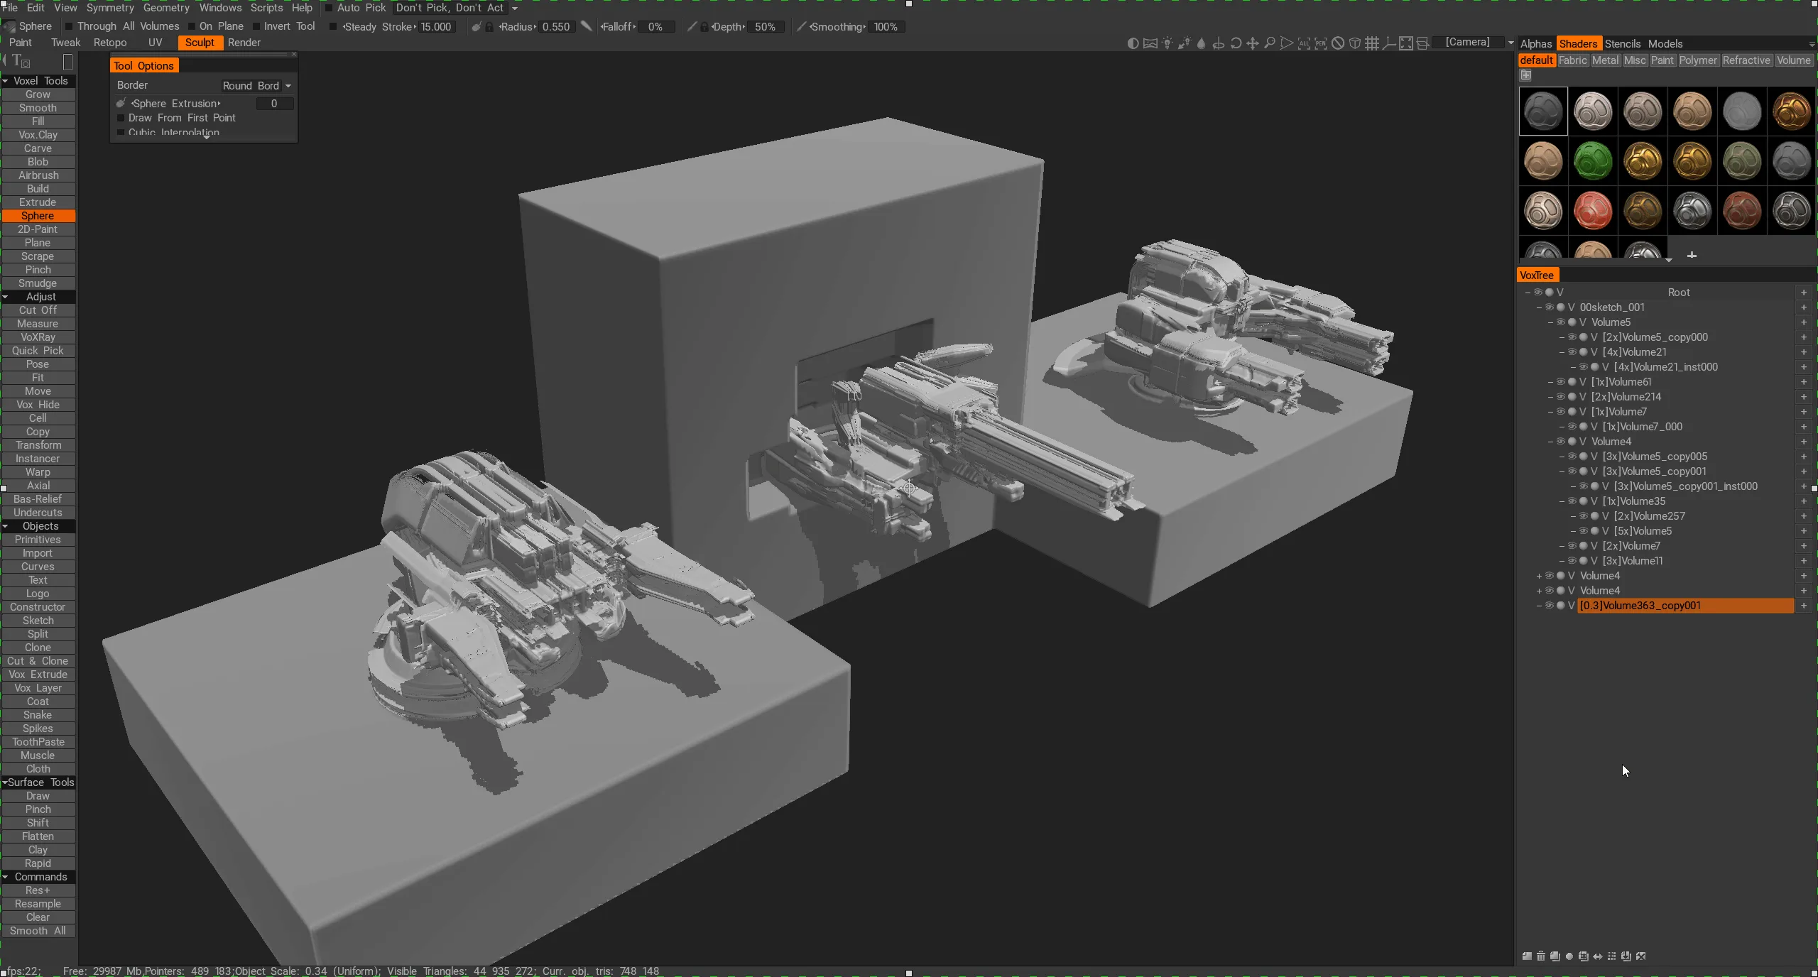Click the lightbulb lighting icon in the toolbar
The width and height of the screenshot is (1818, 977).
tap(1167, 44)
